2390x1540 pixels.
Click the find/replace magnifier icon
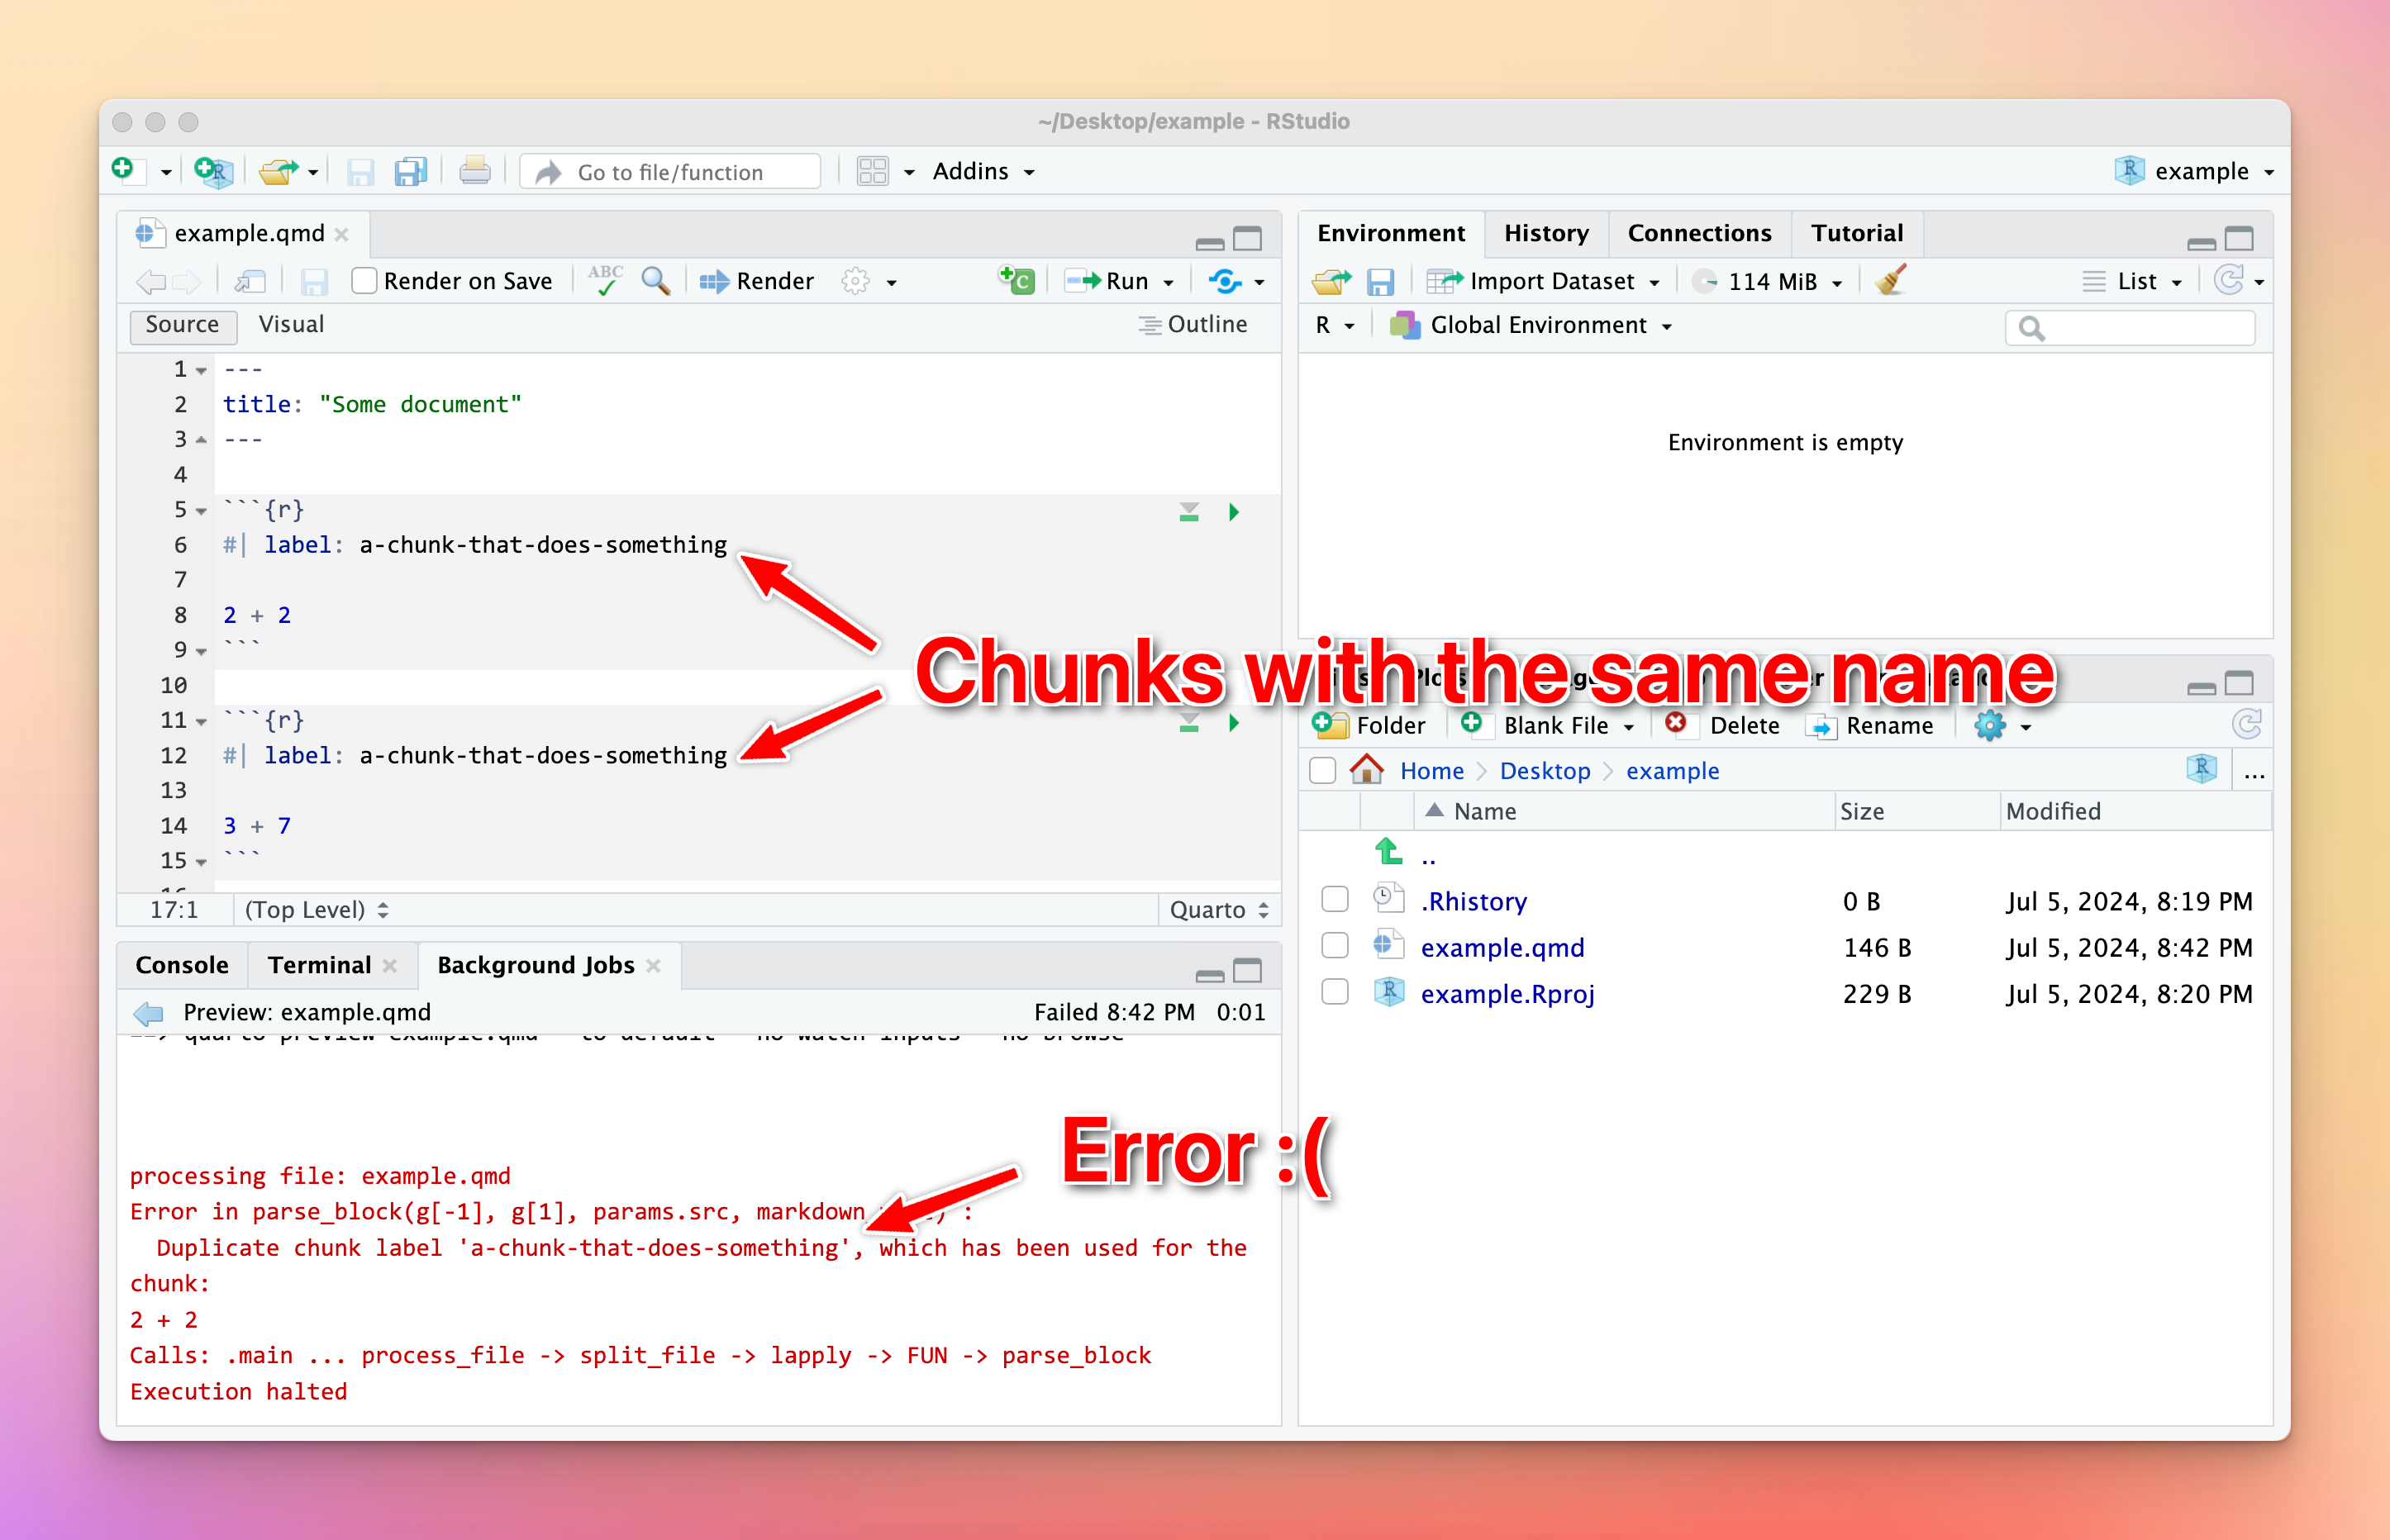tap(655, 281)
